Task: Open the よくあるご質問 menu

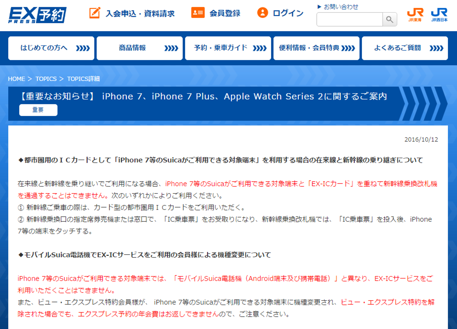Action: click(x=405, y=48)
